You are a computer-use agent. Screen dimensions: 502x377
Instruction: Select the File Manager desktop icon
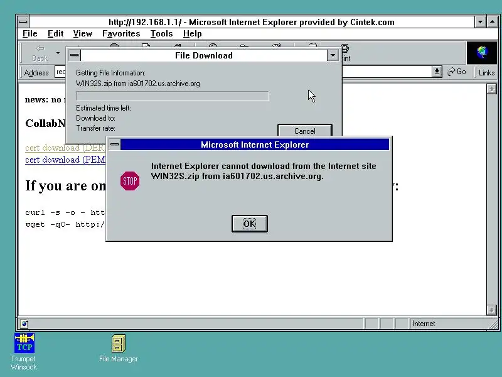[x=118, y=349]
